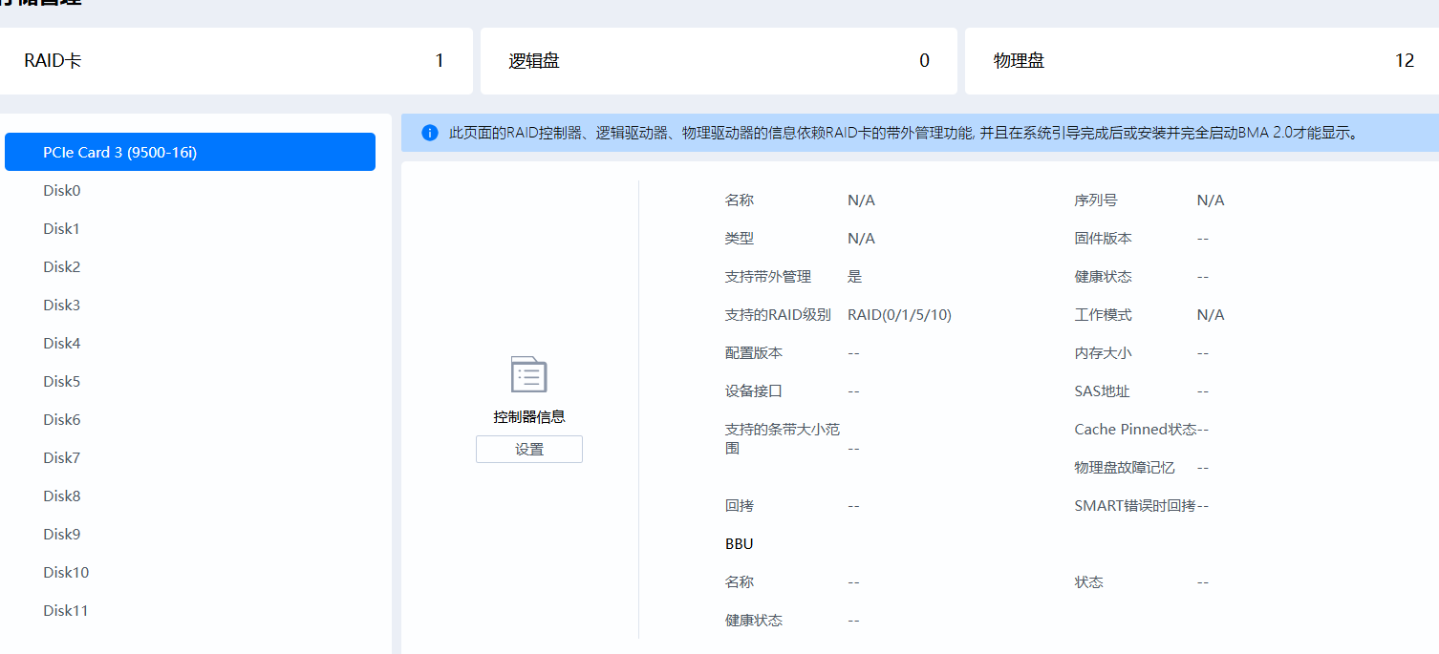The height and width of the screenshot is (654, 1439).
Task: Open Disk4 details
Action: coord(62,343)
